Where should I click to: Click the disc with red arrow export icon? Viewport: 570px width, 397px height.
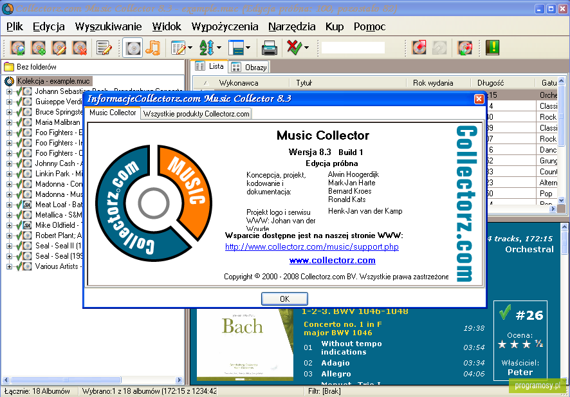pyautogui.click(x=419, y=48)
